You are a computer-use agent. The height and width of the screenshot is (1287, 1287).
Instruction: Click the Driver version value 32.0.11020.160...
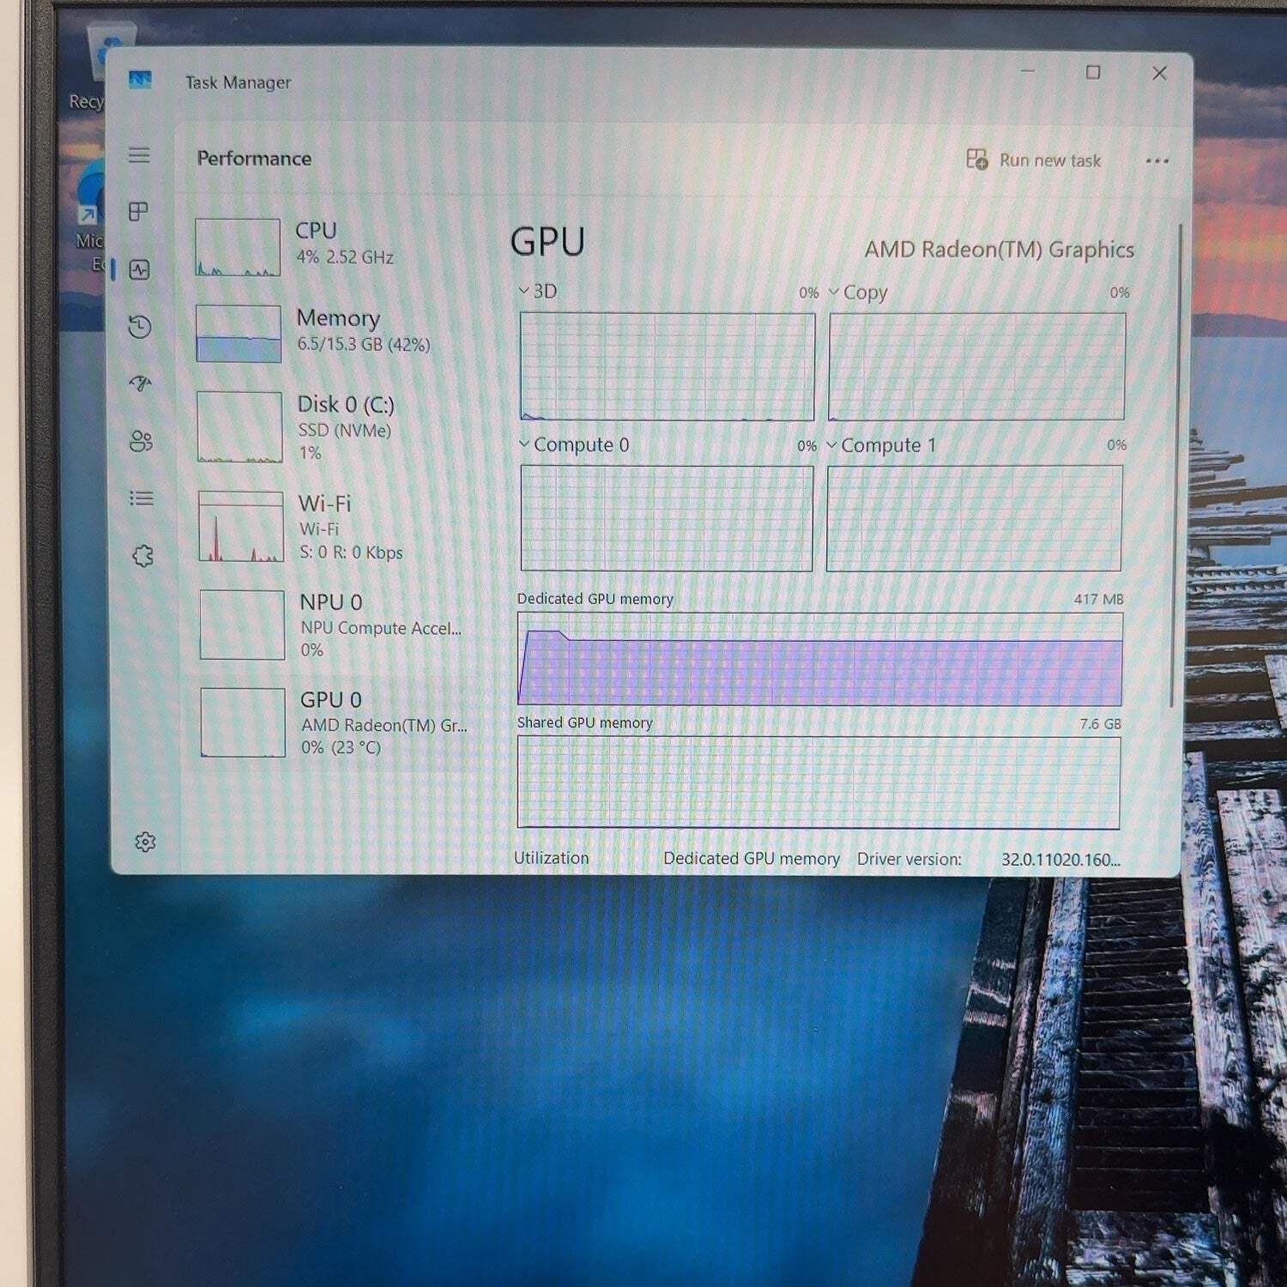tap(1060, 860)
